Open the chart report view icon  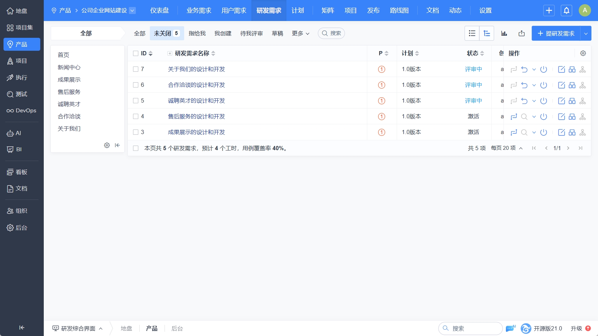tap(504, 33)
